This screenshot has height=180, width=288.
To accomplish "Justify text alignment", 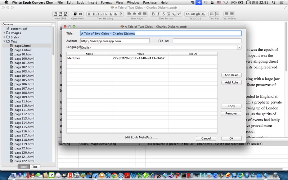I will pos(145,14).
